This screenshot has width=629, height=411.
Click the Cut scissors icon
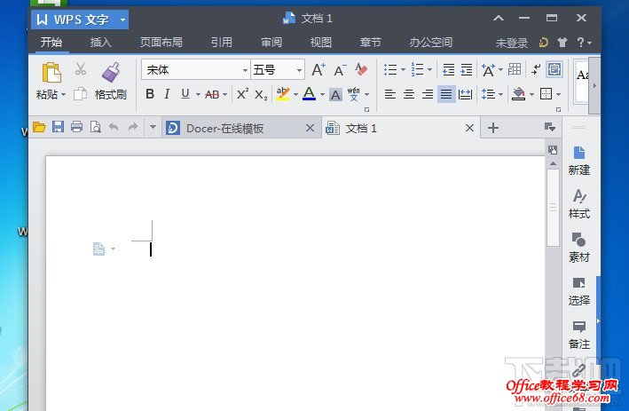(x=81, y=69)
